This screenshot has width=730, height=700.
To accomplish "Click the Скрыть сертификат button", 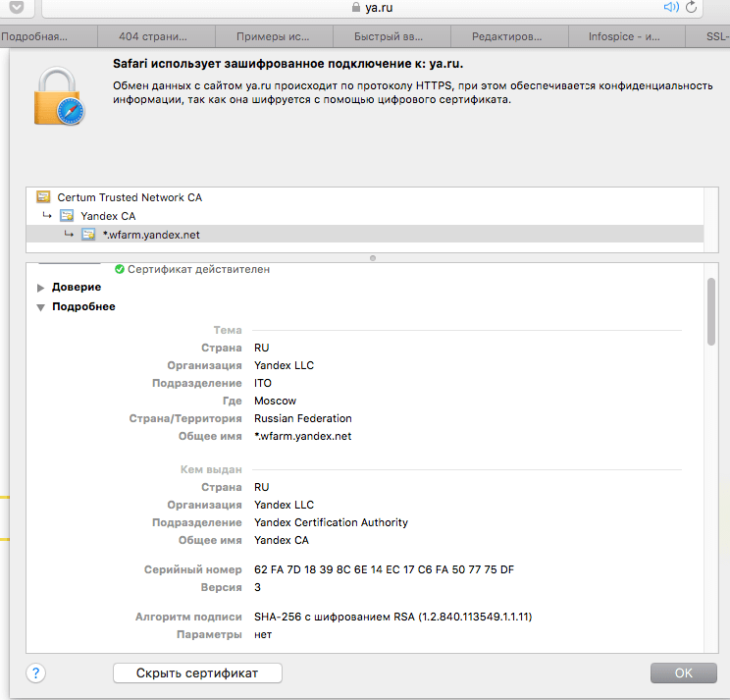I will (197, 673).
